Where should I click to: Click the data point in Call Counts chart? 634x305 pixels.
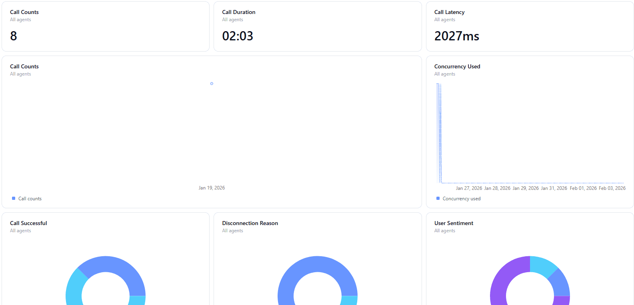[x=212, y=84]
